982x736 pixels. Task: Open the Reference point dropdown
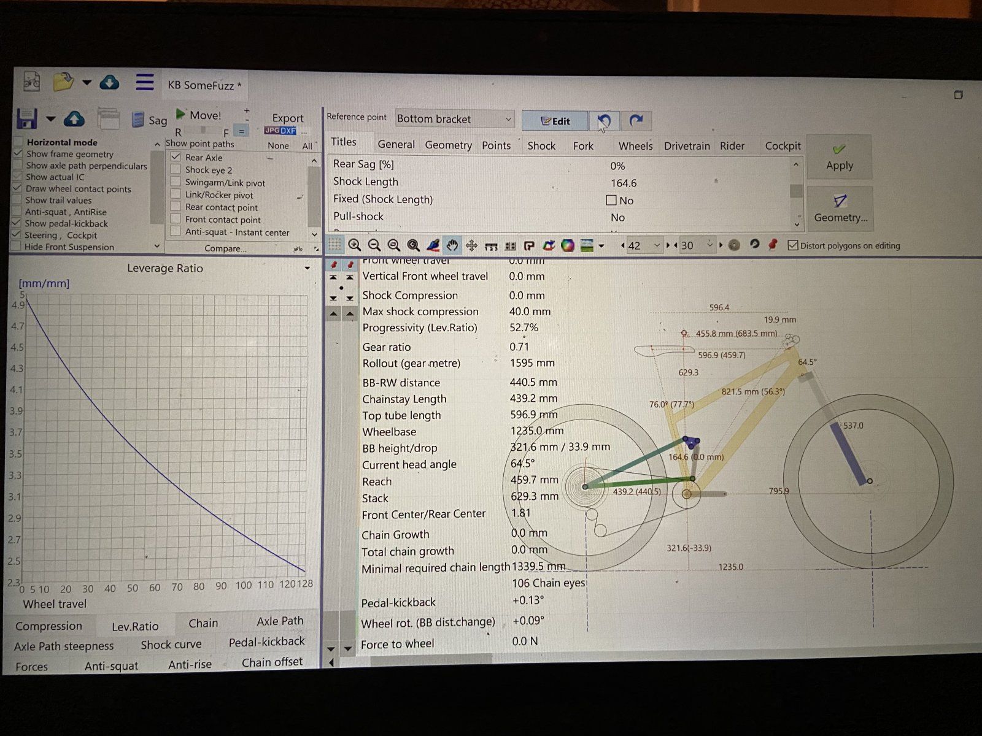pos(455,119)
